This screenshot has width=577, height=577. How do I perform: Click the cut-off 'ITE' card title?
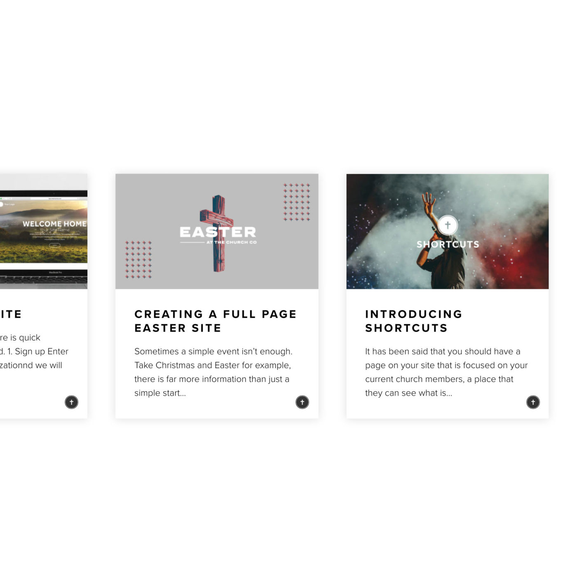(11, 314)
